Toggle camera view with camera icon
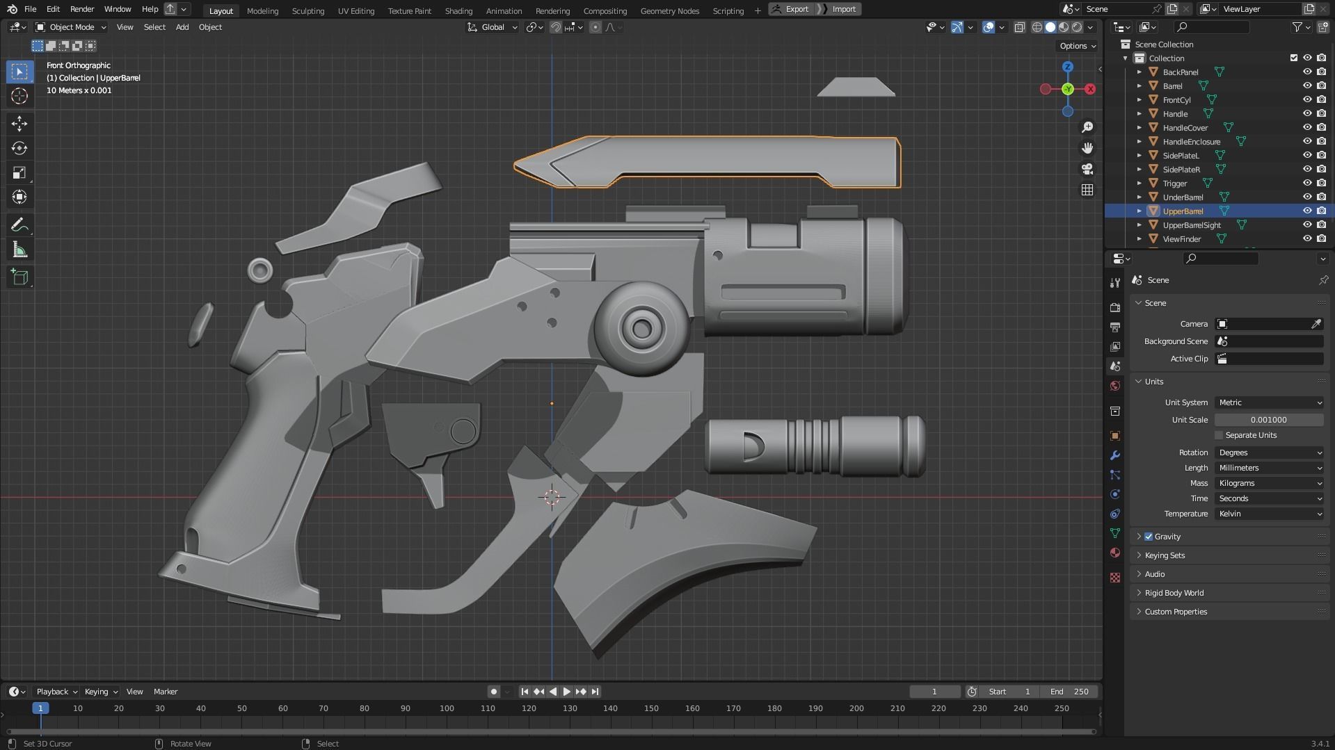This screenshot has height=750, width=1335. (1087, 169)
